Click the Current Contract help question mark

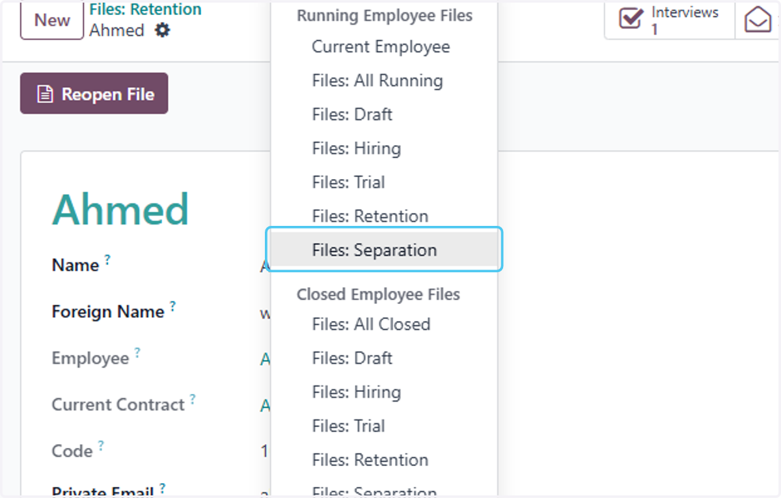[x=193, y=400]
